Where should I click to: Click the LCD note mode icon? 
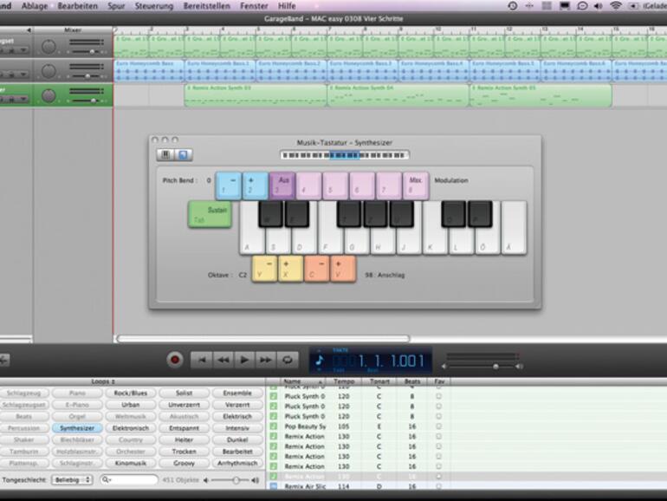pyautogui.click(x=320, y=361)
